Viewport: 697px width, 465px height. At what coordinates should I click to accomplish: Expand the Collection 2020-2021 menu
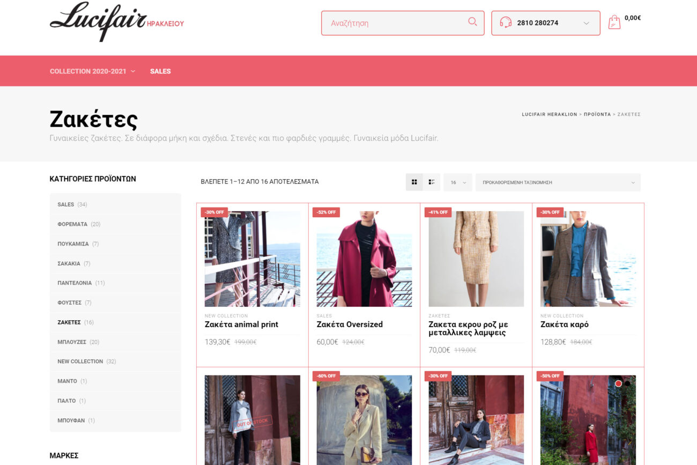pyautogui.click(x=92, y=71)
